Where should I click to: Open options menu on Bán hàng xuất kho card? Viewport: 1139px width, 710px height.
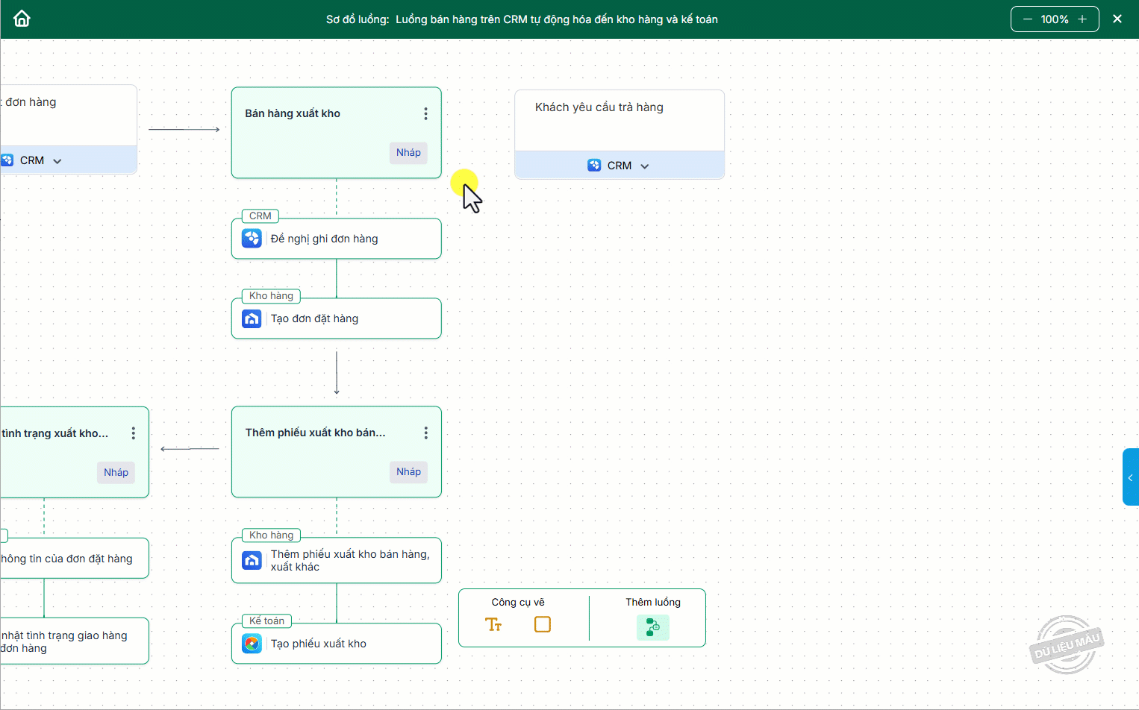click(x=425, y=113)
